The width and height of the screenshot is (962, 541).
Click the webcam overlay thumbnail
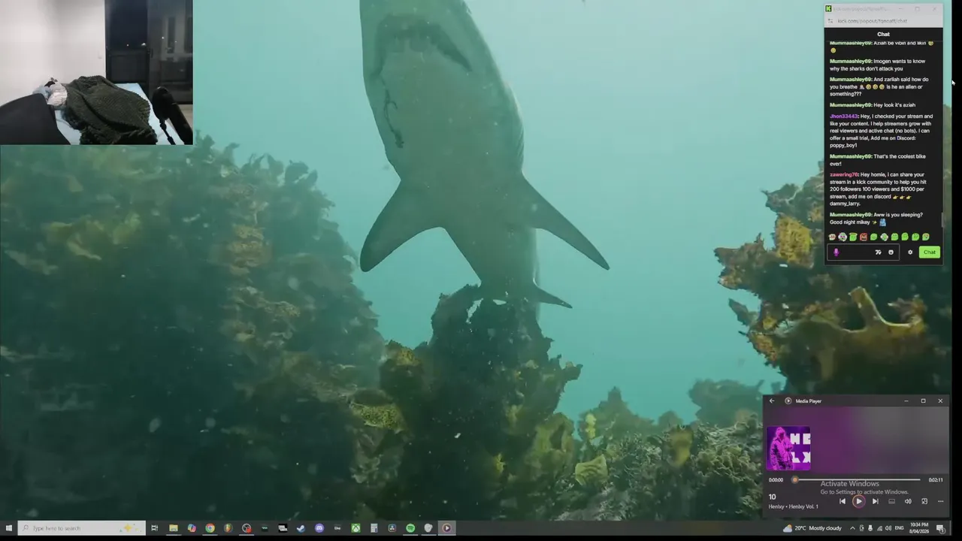pyautogui.click(x=96, y=72)
